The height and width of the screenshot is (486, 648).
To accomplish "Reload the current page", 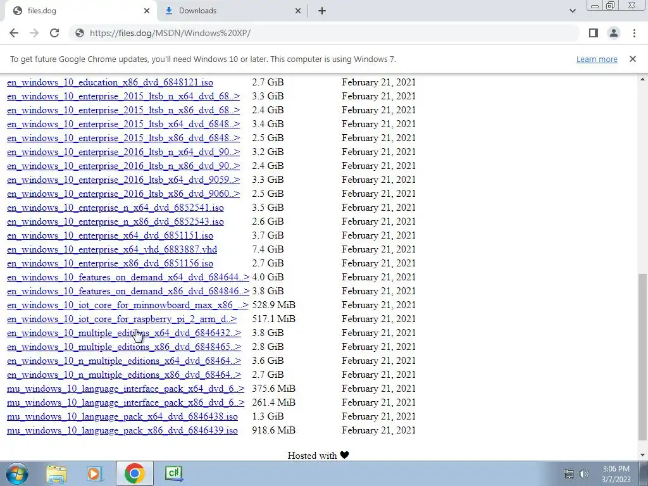I will 54,33.
